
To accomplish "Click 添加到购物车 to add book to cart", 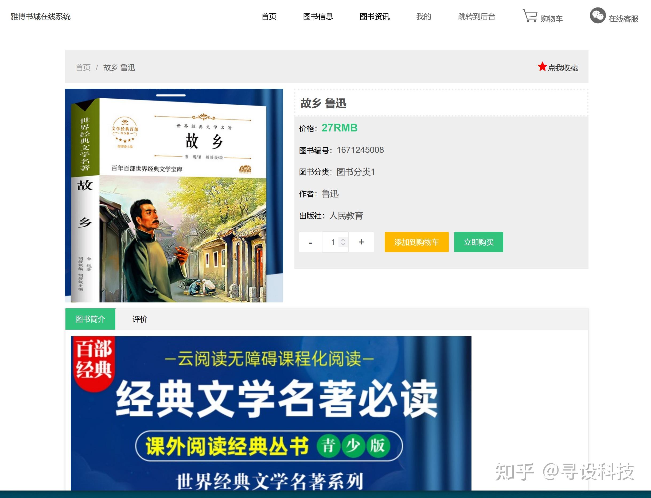I will (416, 242).
